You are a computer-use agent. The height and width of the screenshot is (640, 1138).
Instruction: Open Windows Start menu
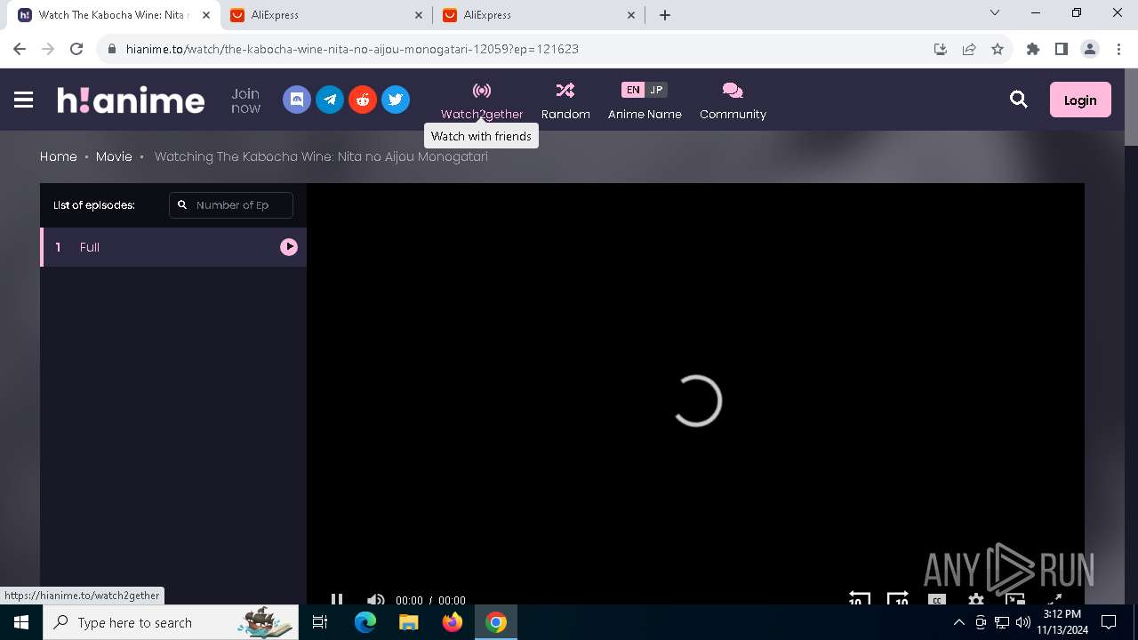pos(21,622)
